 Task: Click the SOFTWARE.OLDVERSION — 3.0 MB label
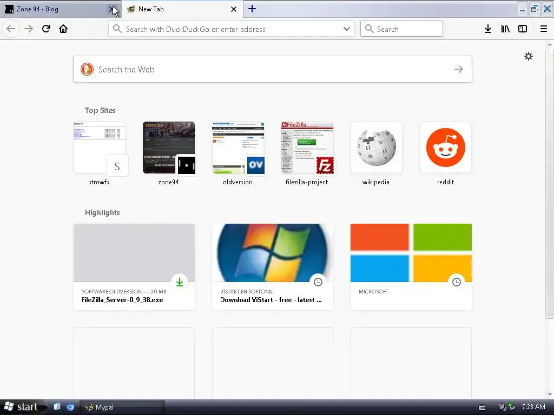pos(124,291)
